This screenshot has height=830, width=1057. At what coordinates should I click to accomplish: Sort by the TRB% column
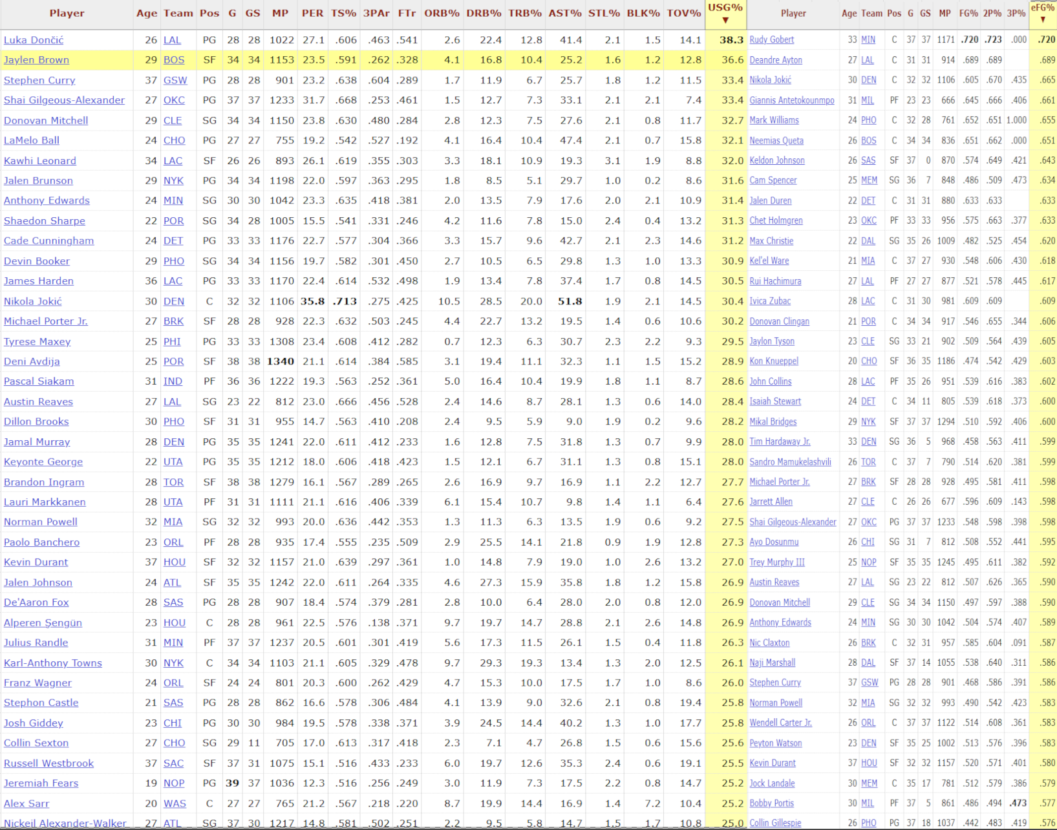point(525,13)
